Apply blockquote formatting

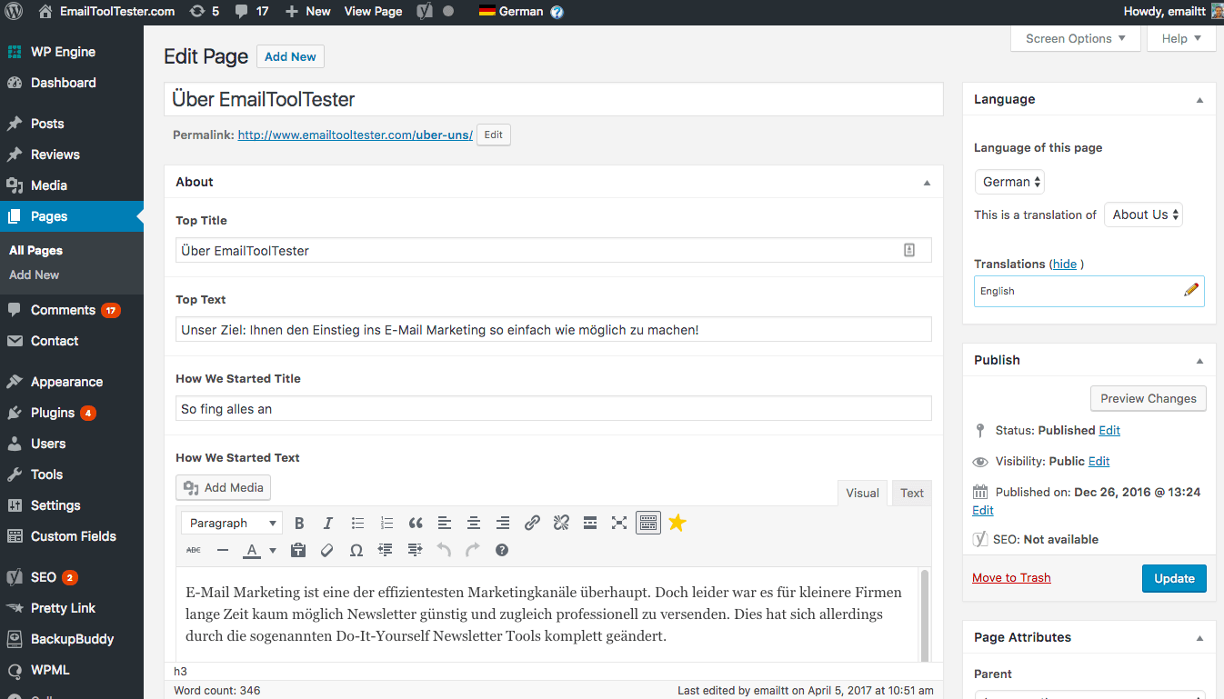416,523
